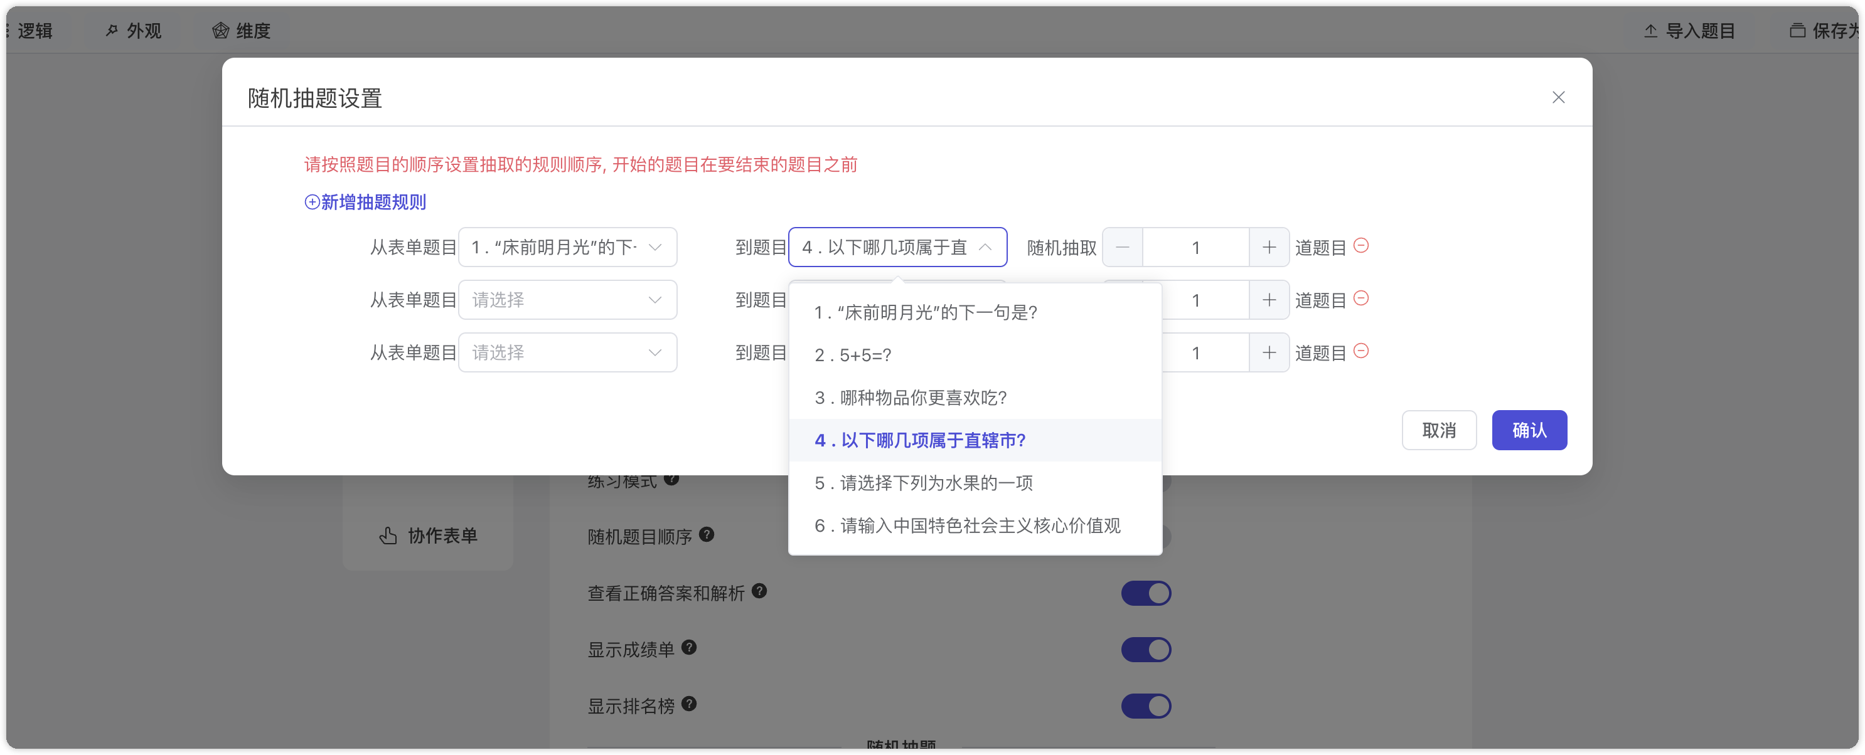The width and height of the screenshot is (1865, 755).
Task: Open the 请选择 dropdown in the second rule
Action: tap(567, 299)
